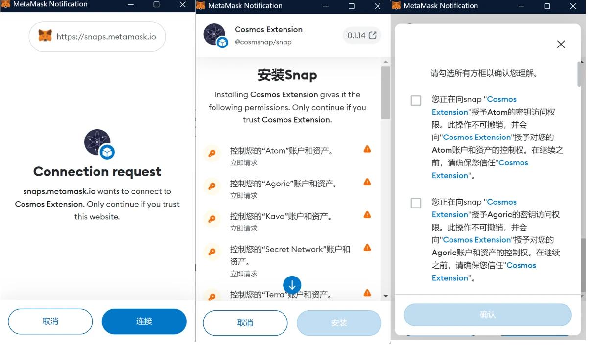Check the Atom key access confirmation checkbox
The image size is (592, 346).
416,100
